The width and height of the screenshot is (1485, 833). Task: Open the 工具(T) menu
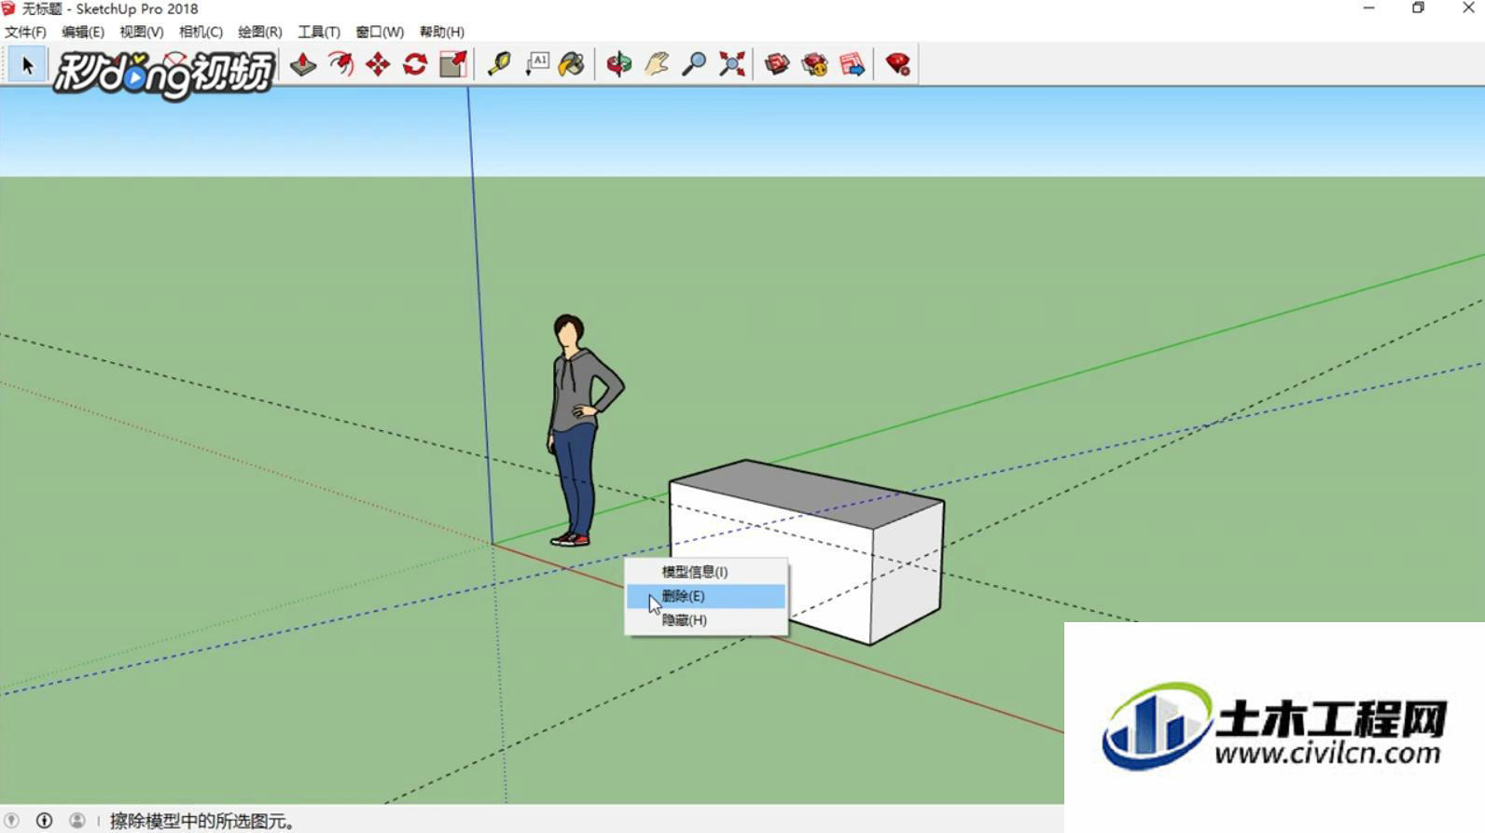[x=319, y=32]
